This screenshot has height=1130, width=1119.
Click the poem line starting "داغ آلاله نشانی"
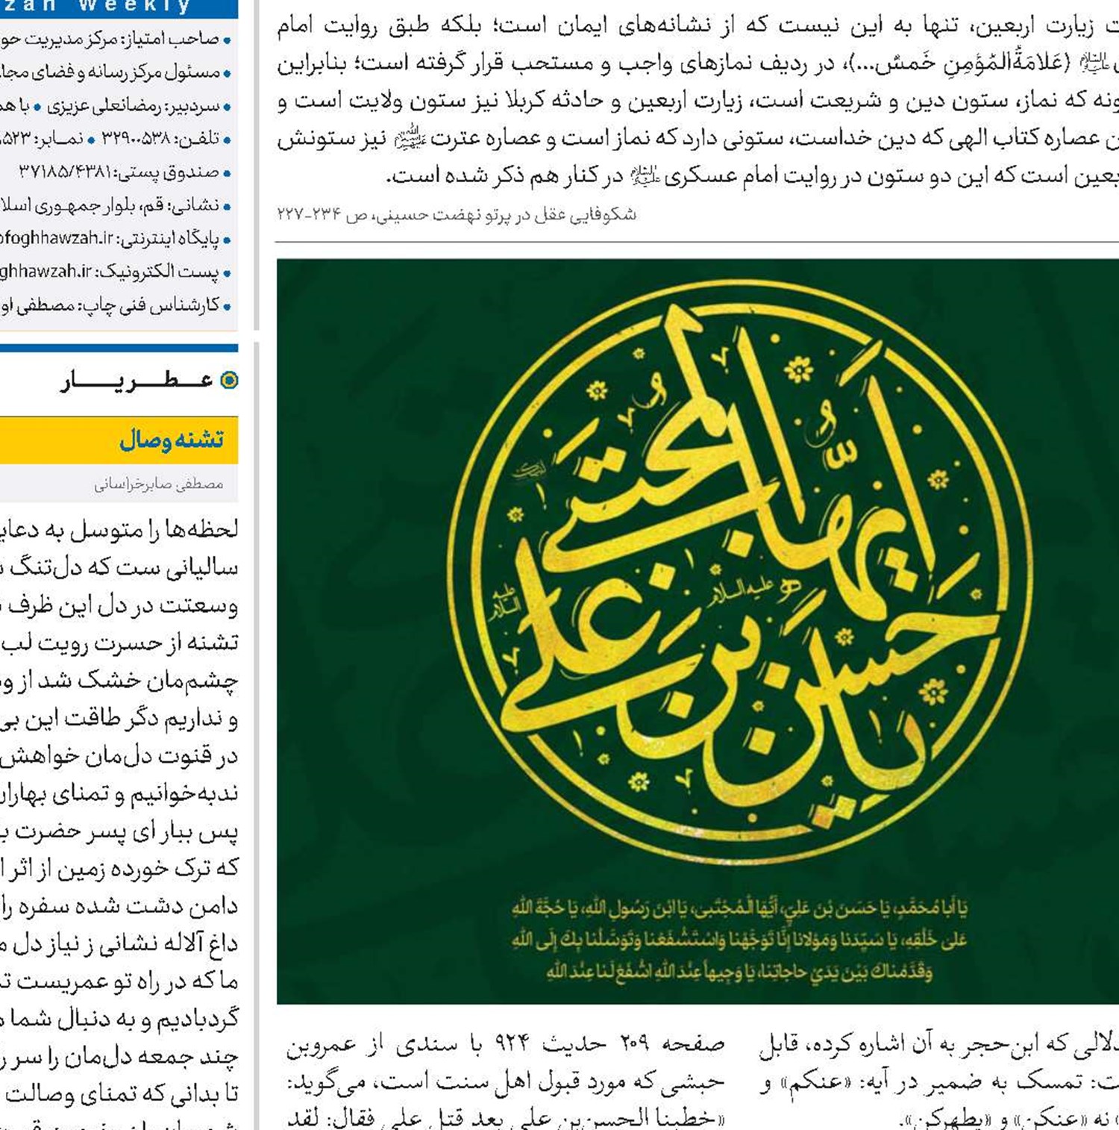(119, 944)
